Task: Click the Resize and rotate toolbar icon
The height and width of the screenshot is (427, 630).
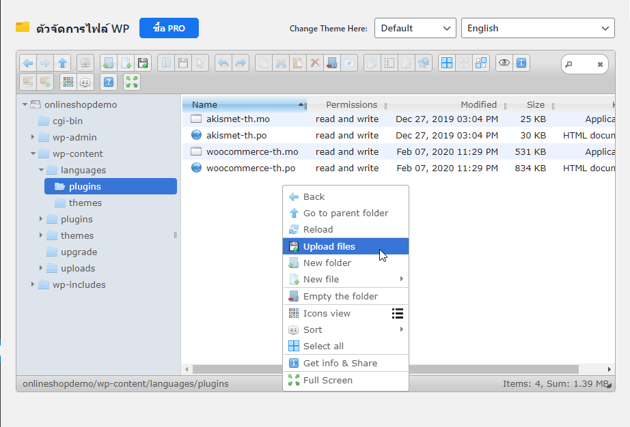Action: pyautogui.click(x=424, y=63)
